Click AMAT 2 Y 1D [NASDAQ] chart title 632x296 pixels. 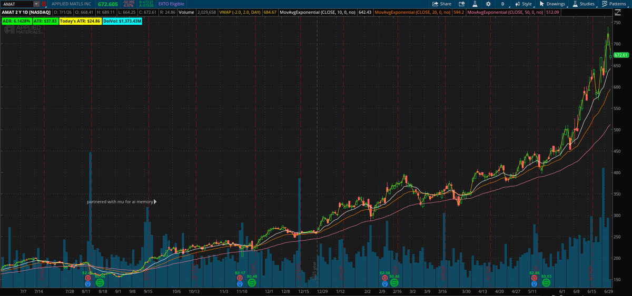26,11
